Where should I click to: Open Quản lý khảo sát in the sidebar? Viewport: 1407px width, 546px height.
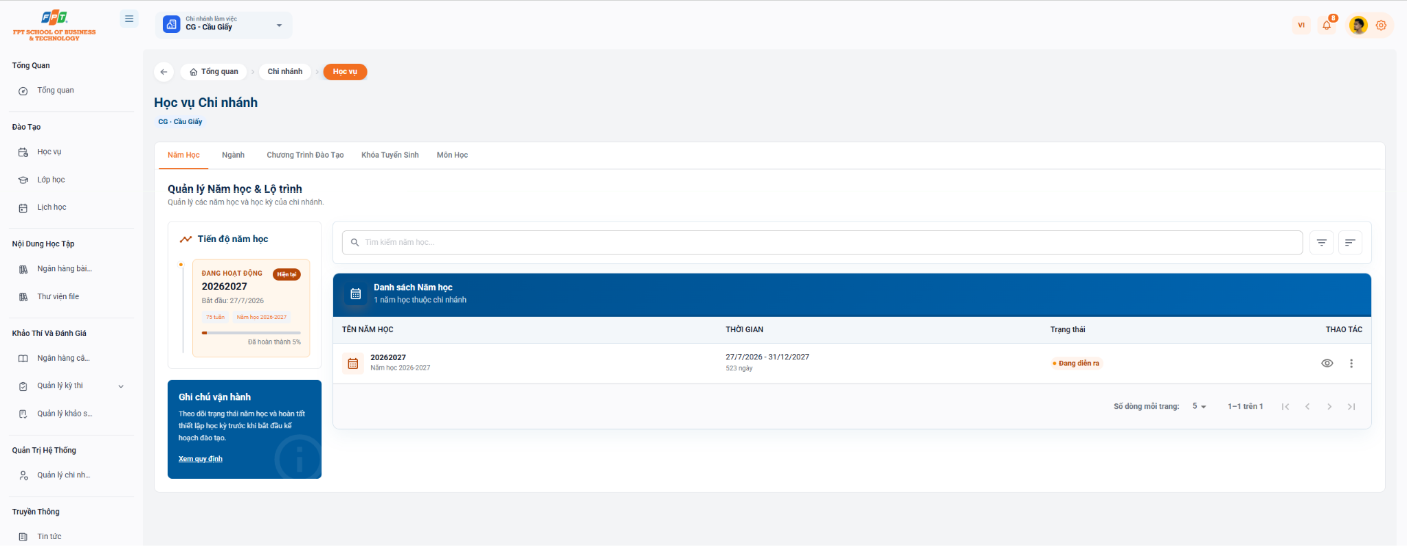71,414
